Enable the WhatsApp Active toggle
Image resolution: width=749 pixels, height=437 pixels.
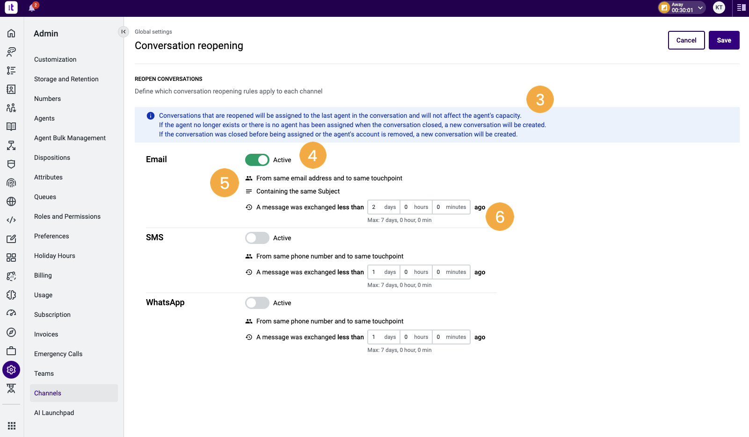tap(257, 303)
